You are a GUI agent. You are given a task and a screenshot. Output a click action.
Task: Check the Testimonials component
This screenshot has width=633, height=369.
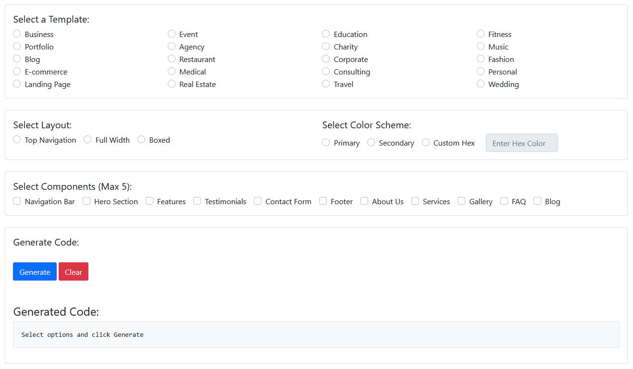197,201
